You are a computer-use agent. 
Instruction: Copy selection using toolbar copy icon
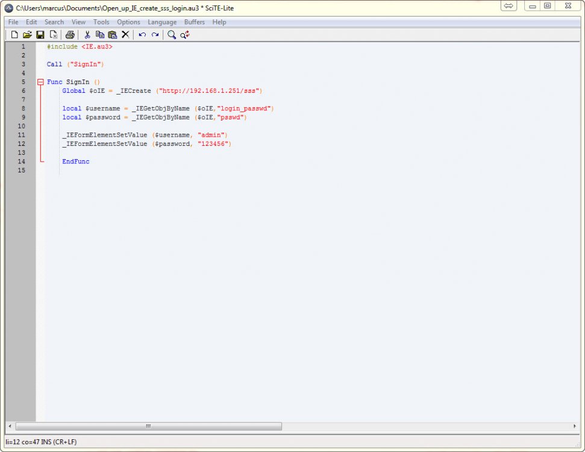point(100,35)
